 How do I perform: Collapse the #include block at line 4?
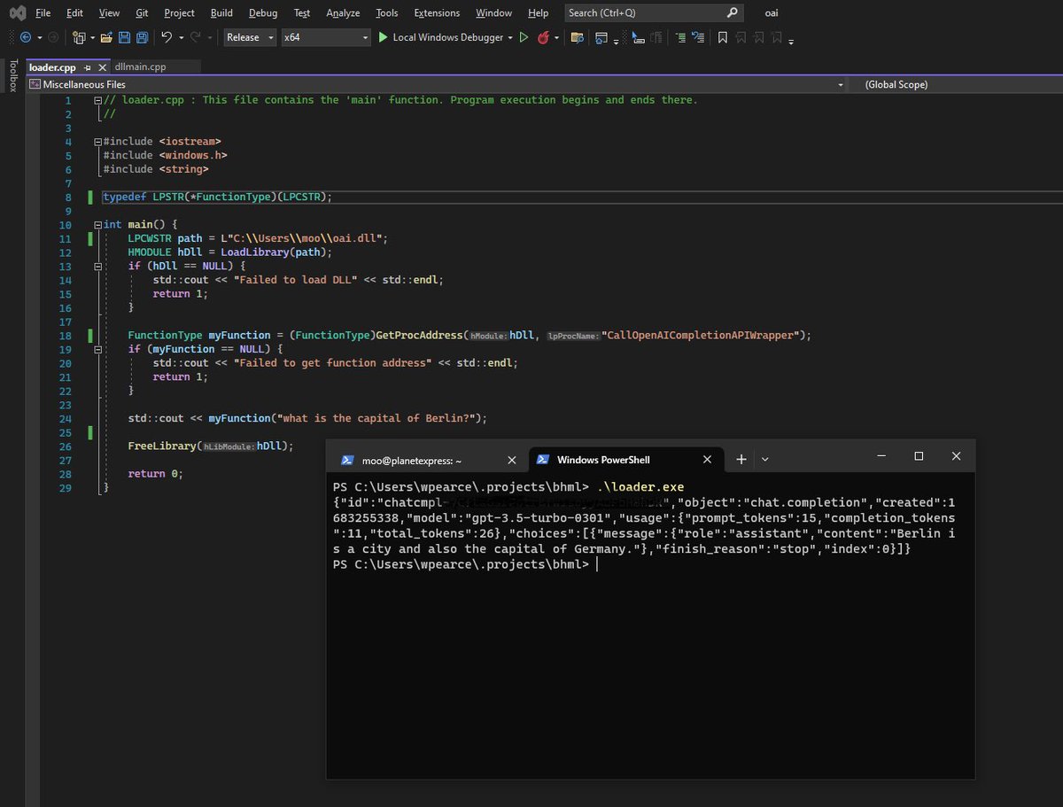tap(97, 142)
